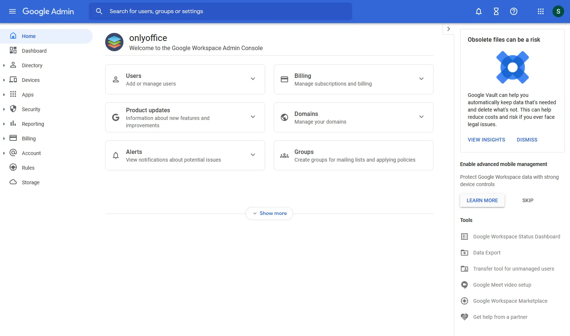The width and height of the screenshot is (570, 336).
Task: Expand the Directory sidebar entry
Action: coord(4,65)
